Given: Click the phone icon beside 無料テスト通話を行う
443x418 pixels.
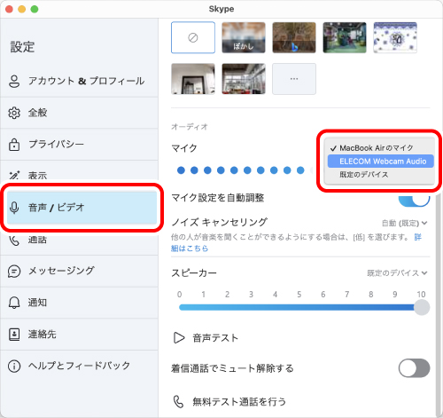Looking at the screenshot, I should (x=178, y=402).
